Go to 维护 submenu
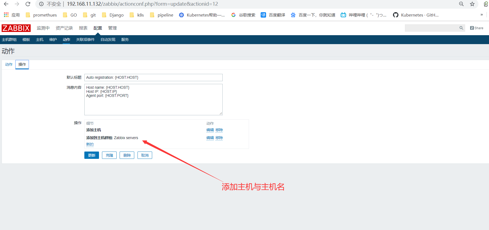This screenshot has width=489, height=230. click(x=53, y=40)
